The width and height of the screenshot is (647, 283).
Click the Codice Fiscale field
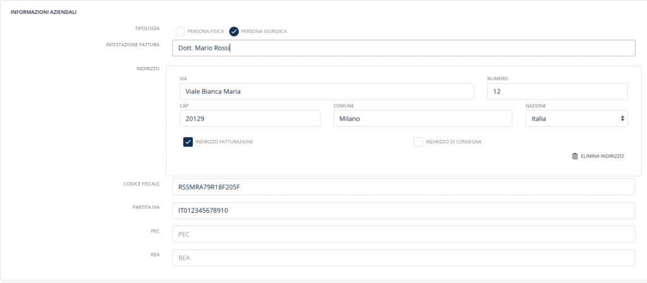tap(404, 187)
